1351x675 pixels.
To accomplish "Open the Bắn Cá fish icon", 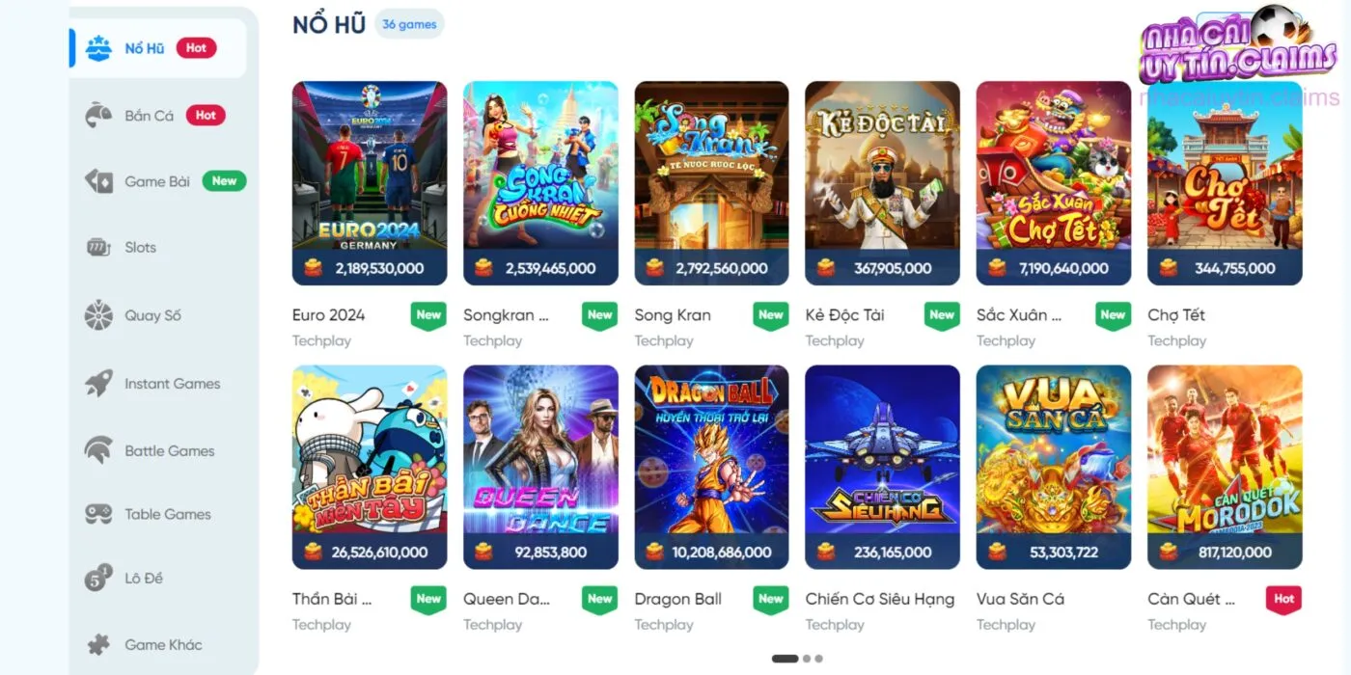I will (x=98, y=115).
